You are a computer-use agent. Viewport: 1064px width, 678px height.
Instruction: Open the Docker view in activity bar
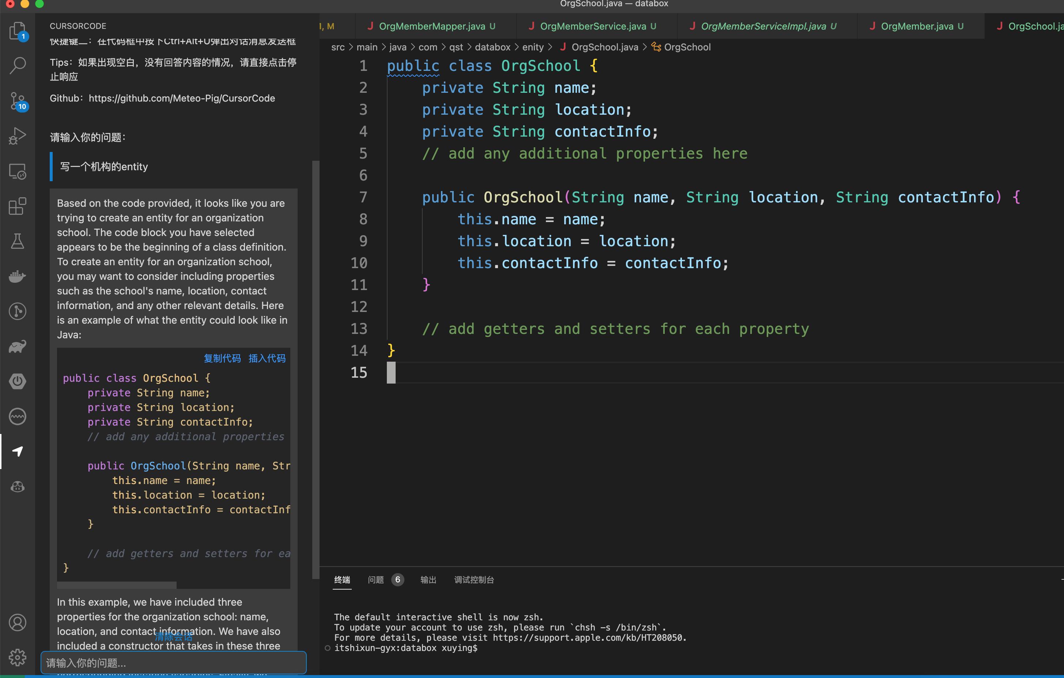tap(17, 276)
